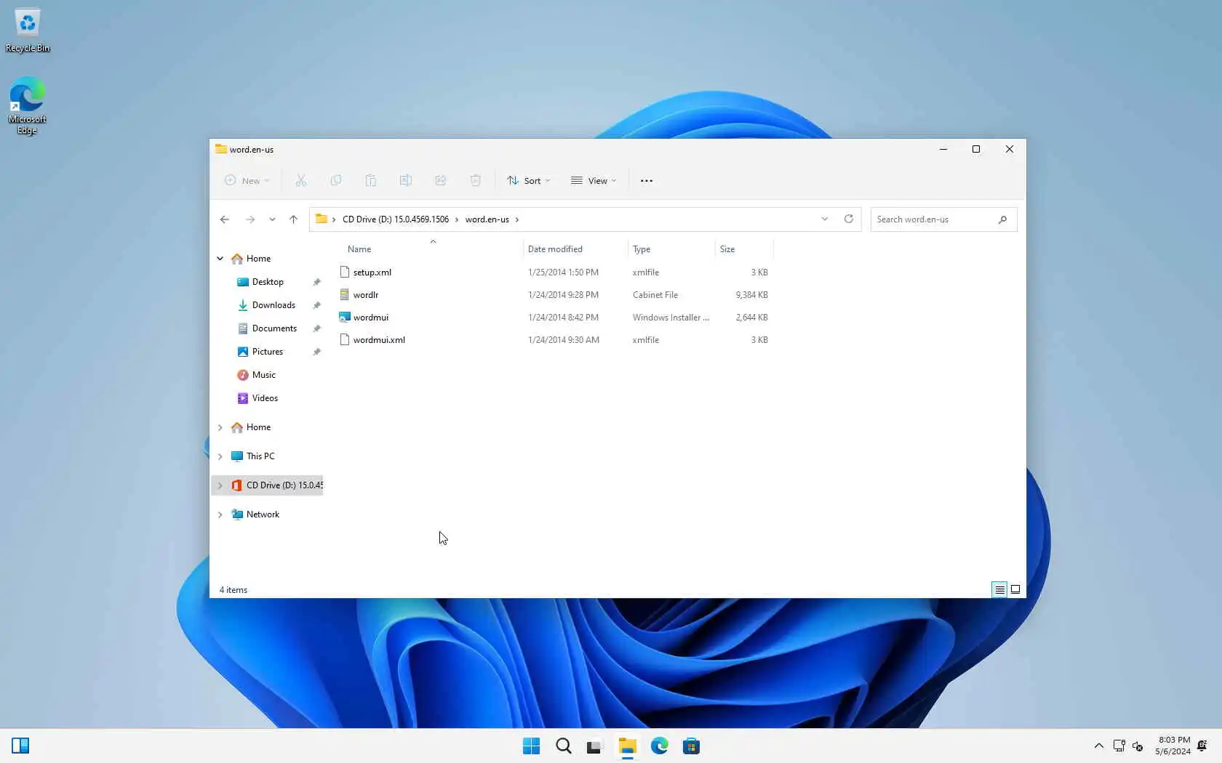Select the wordmui installer file icon
Viewport: 1222px width, 763px height.
(x=345, y=317)
